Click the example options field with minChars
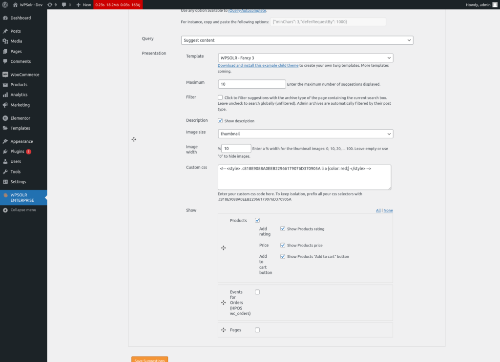500x362 pixels. [328, 21]
